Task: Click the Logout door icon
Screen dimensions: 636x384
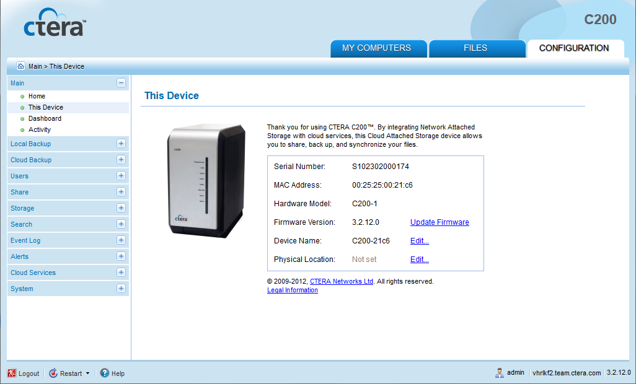Action: (12, 373)
